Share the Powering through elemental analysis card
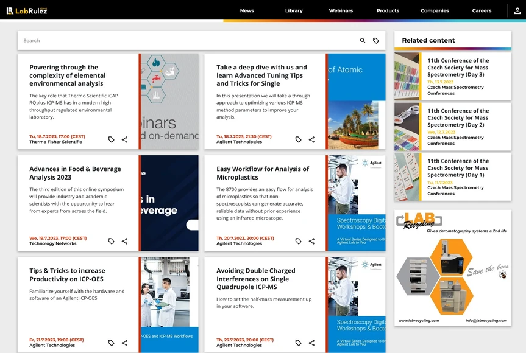Screen dimensions: 526x353 tap(124, 139)
